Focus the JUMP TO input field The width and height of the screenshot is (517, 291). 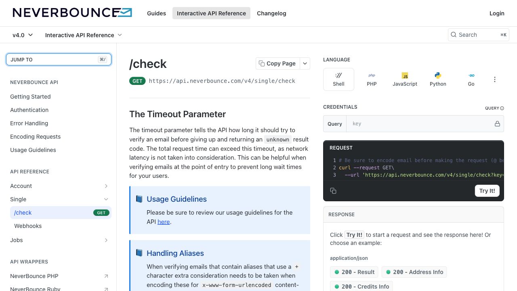click(x=59, y=59)
